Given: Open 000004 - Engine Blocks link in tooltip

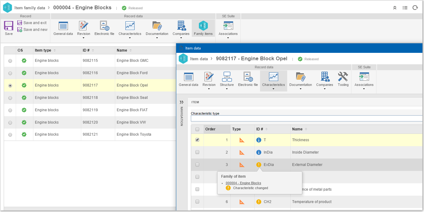Looking at the screenshot, I should coord(243,183).
